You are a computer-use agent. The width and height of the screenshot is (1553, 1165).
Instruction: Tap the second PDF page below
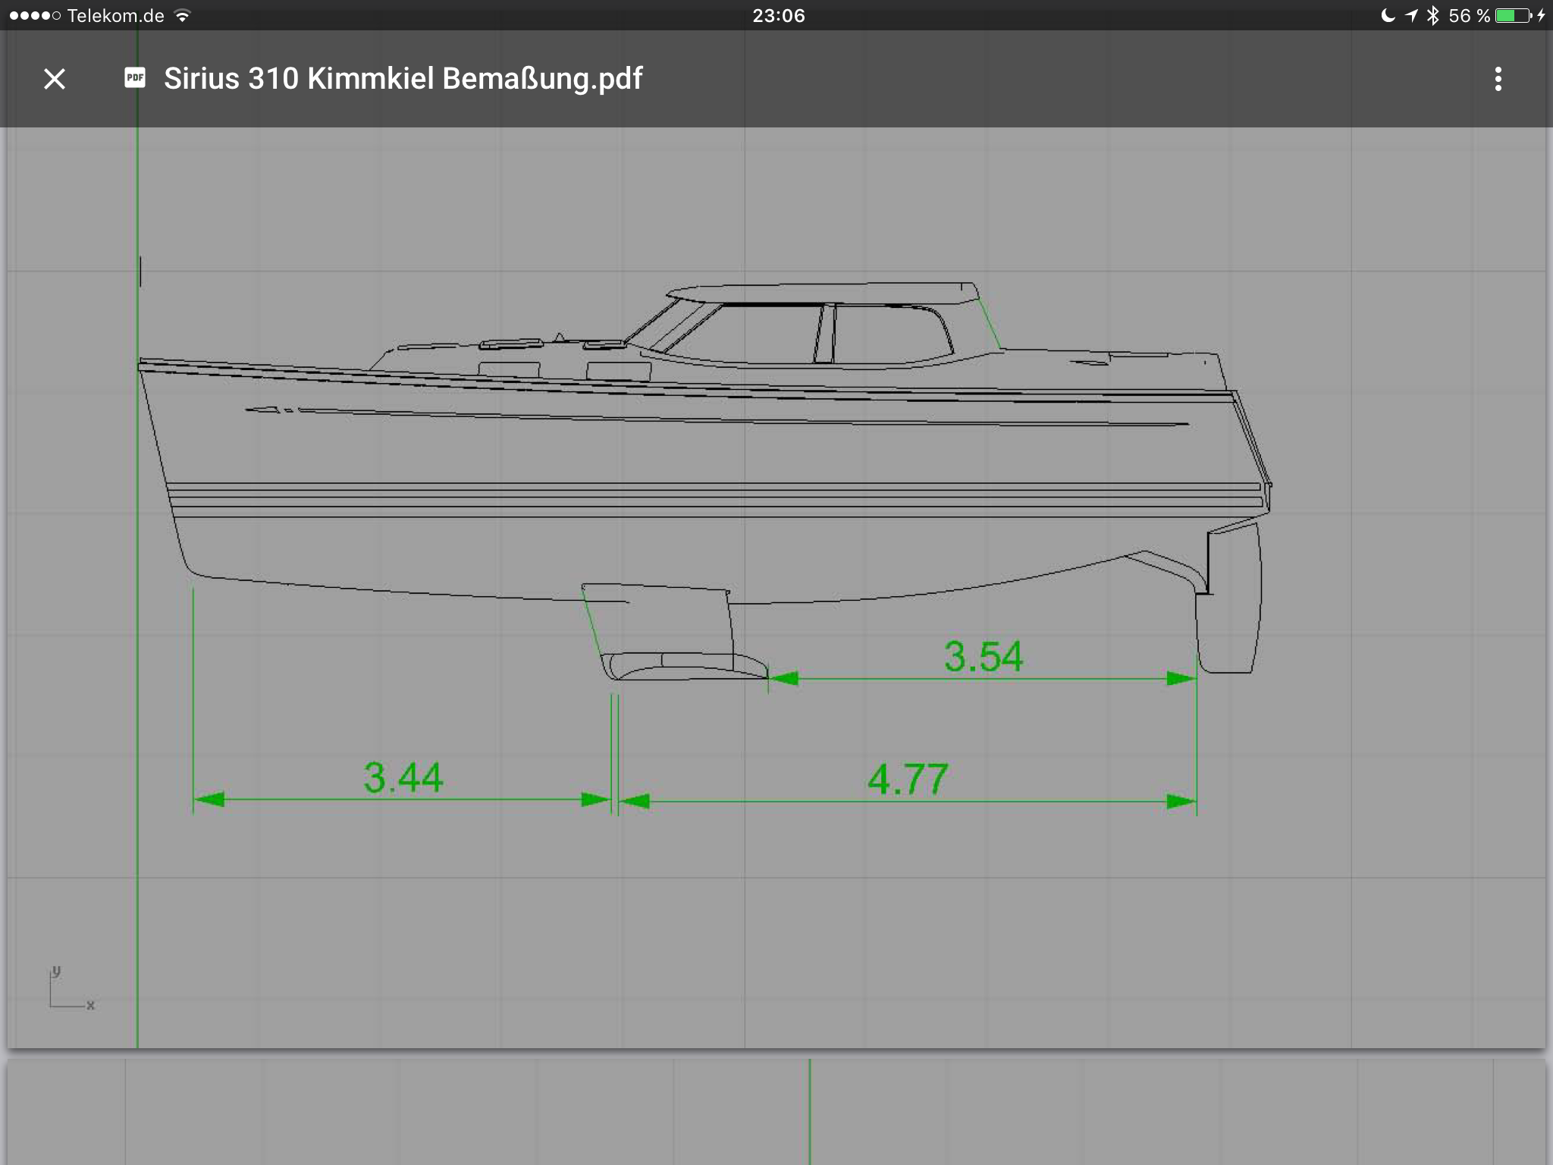[x=776, y=1111]
